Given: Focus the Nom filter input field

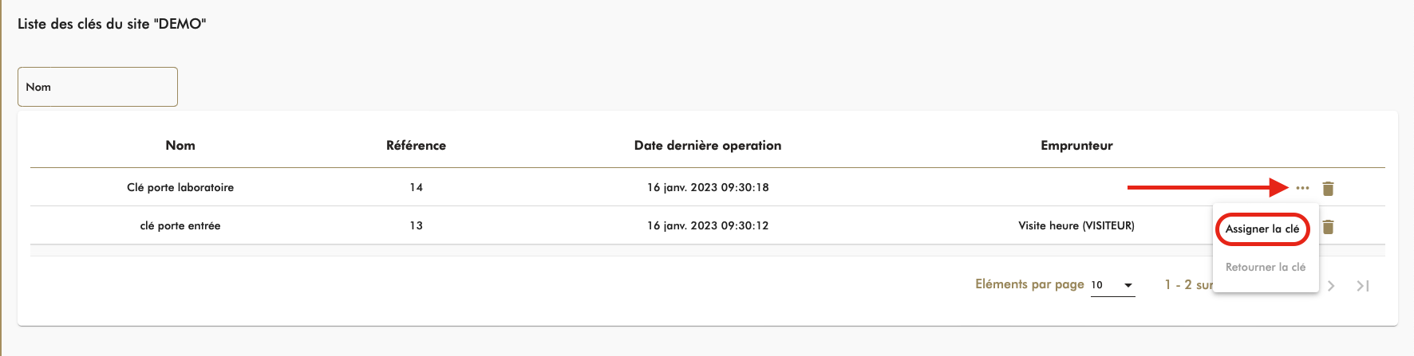Looking at the screenshot, I should tap(97, 87).
